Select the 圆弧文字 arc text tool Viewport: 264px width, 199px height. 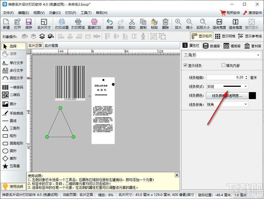[13, 78]
